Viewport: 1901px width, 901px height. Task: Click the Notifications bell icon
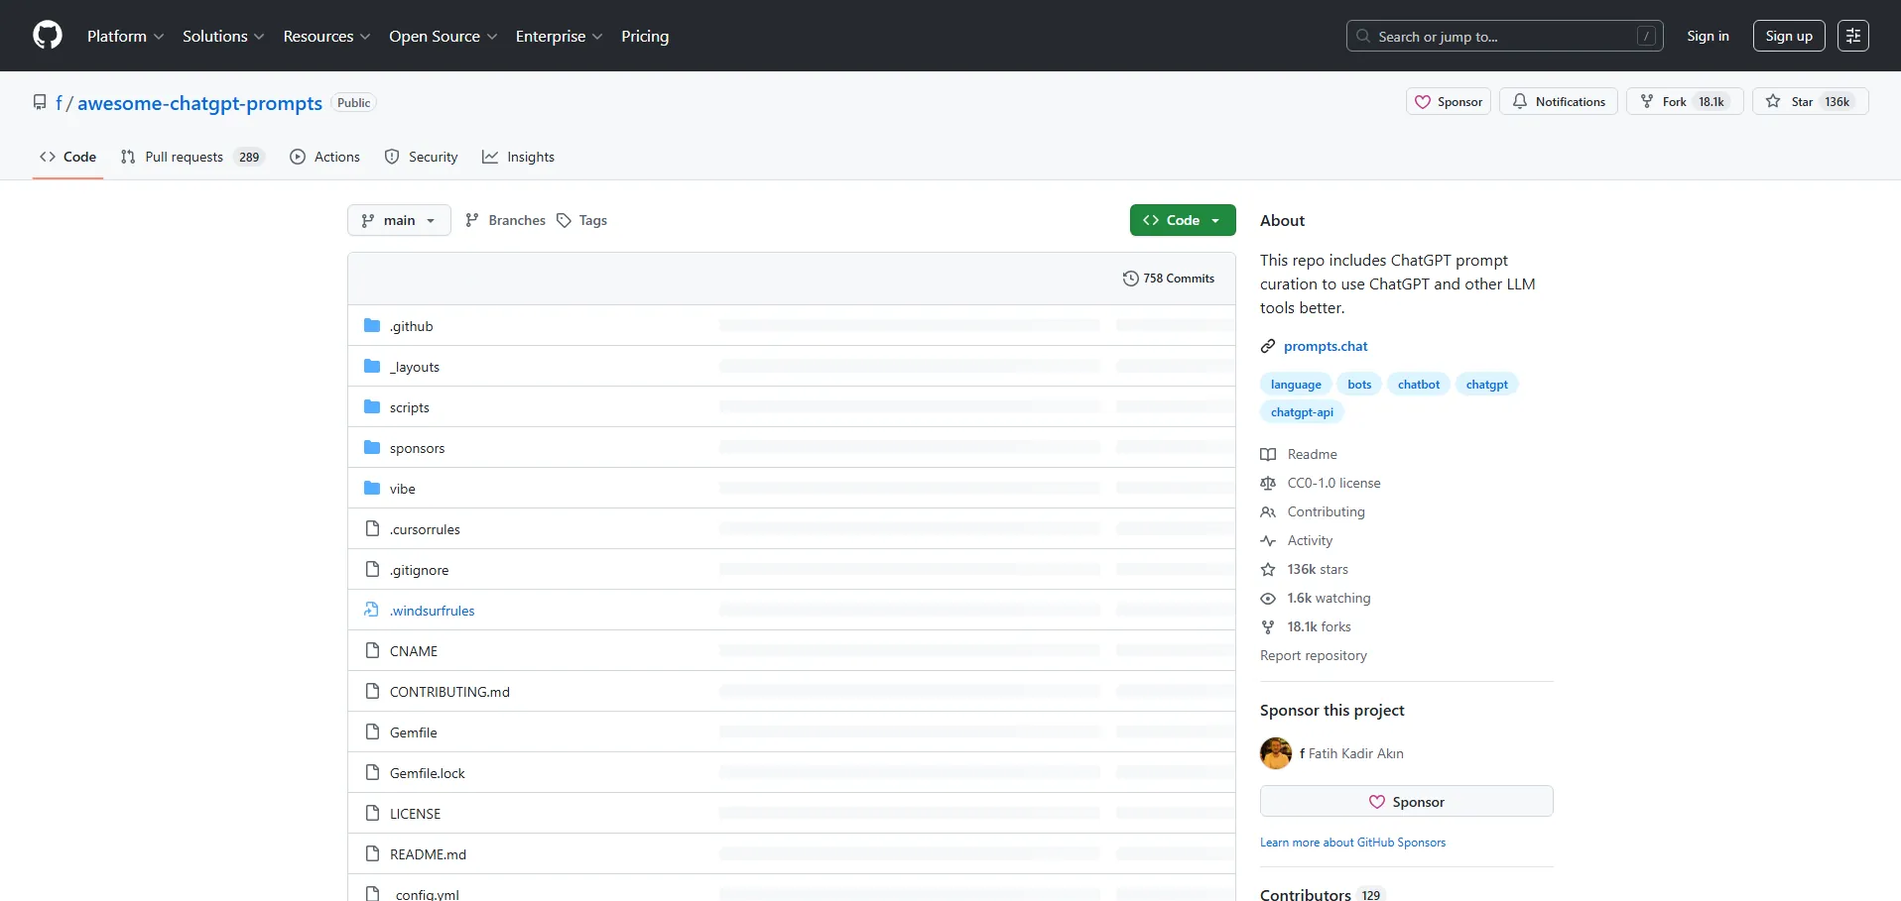[1520, 102]
